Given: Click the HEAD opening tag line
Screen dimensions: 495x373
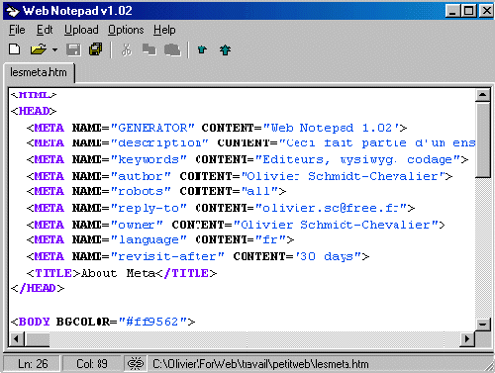Looking at the screenshot, I should coord(34,111).
